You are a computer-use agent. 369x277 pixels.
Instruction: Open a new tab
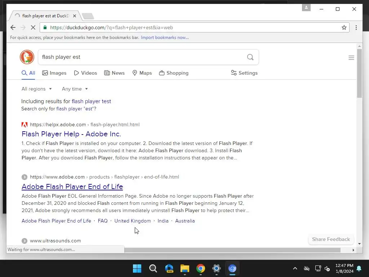coord(88,16)
